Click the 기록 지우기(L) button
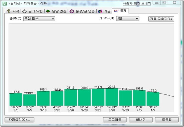The height and width of the screenshot is (127, 184). [161, 19]
